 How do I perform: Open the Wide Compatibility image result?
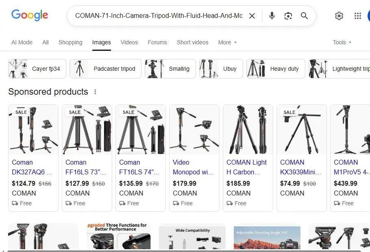coord(192,237)
